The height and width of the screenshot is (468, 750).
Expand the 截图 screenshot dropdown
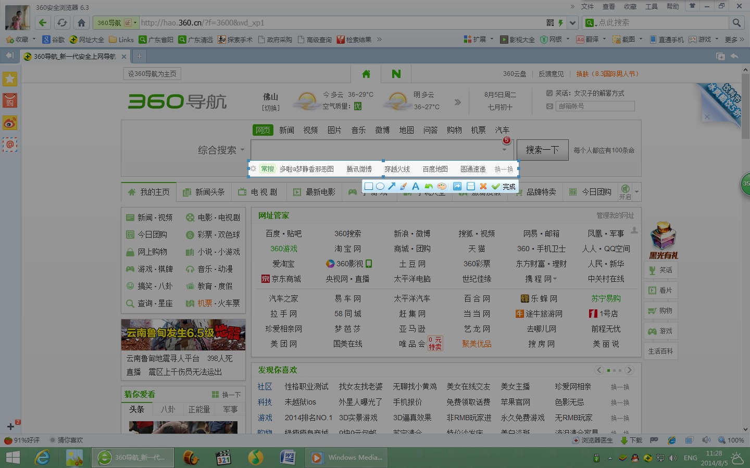(x=641, y=39)
